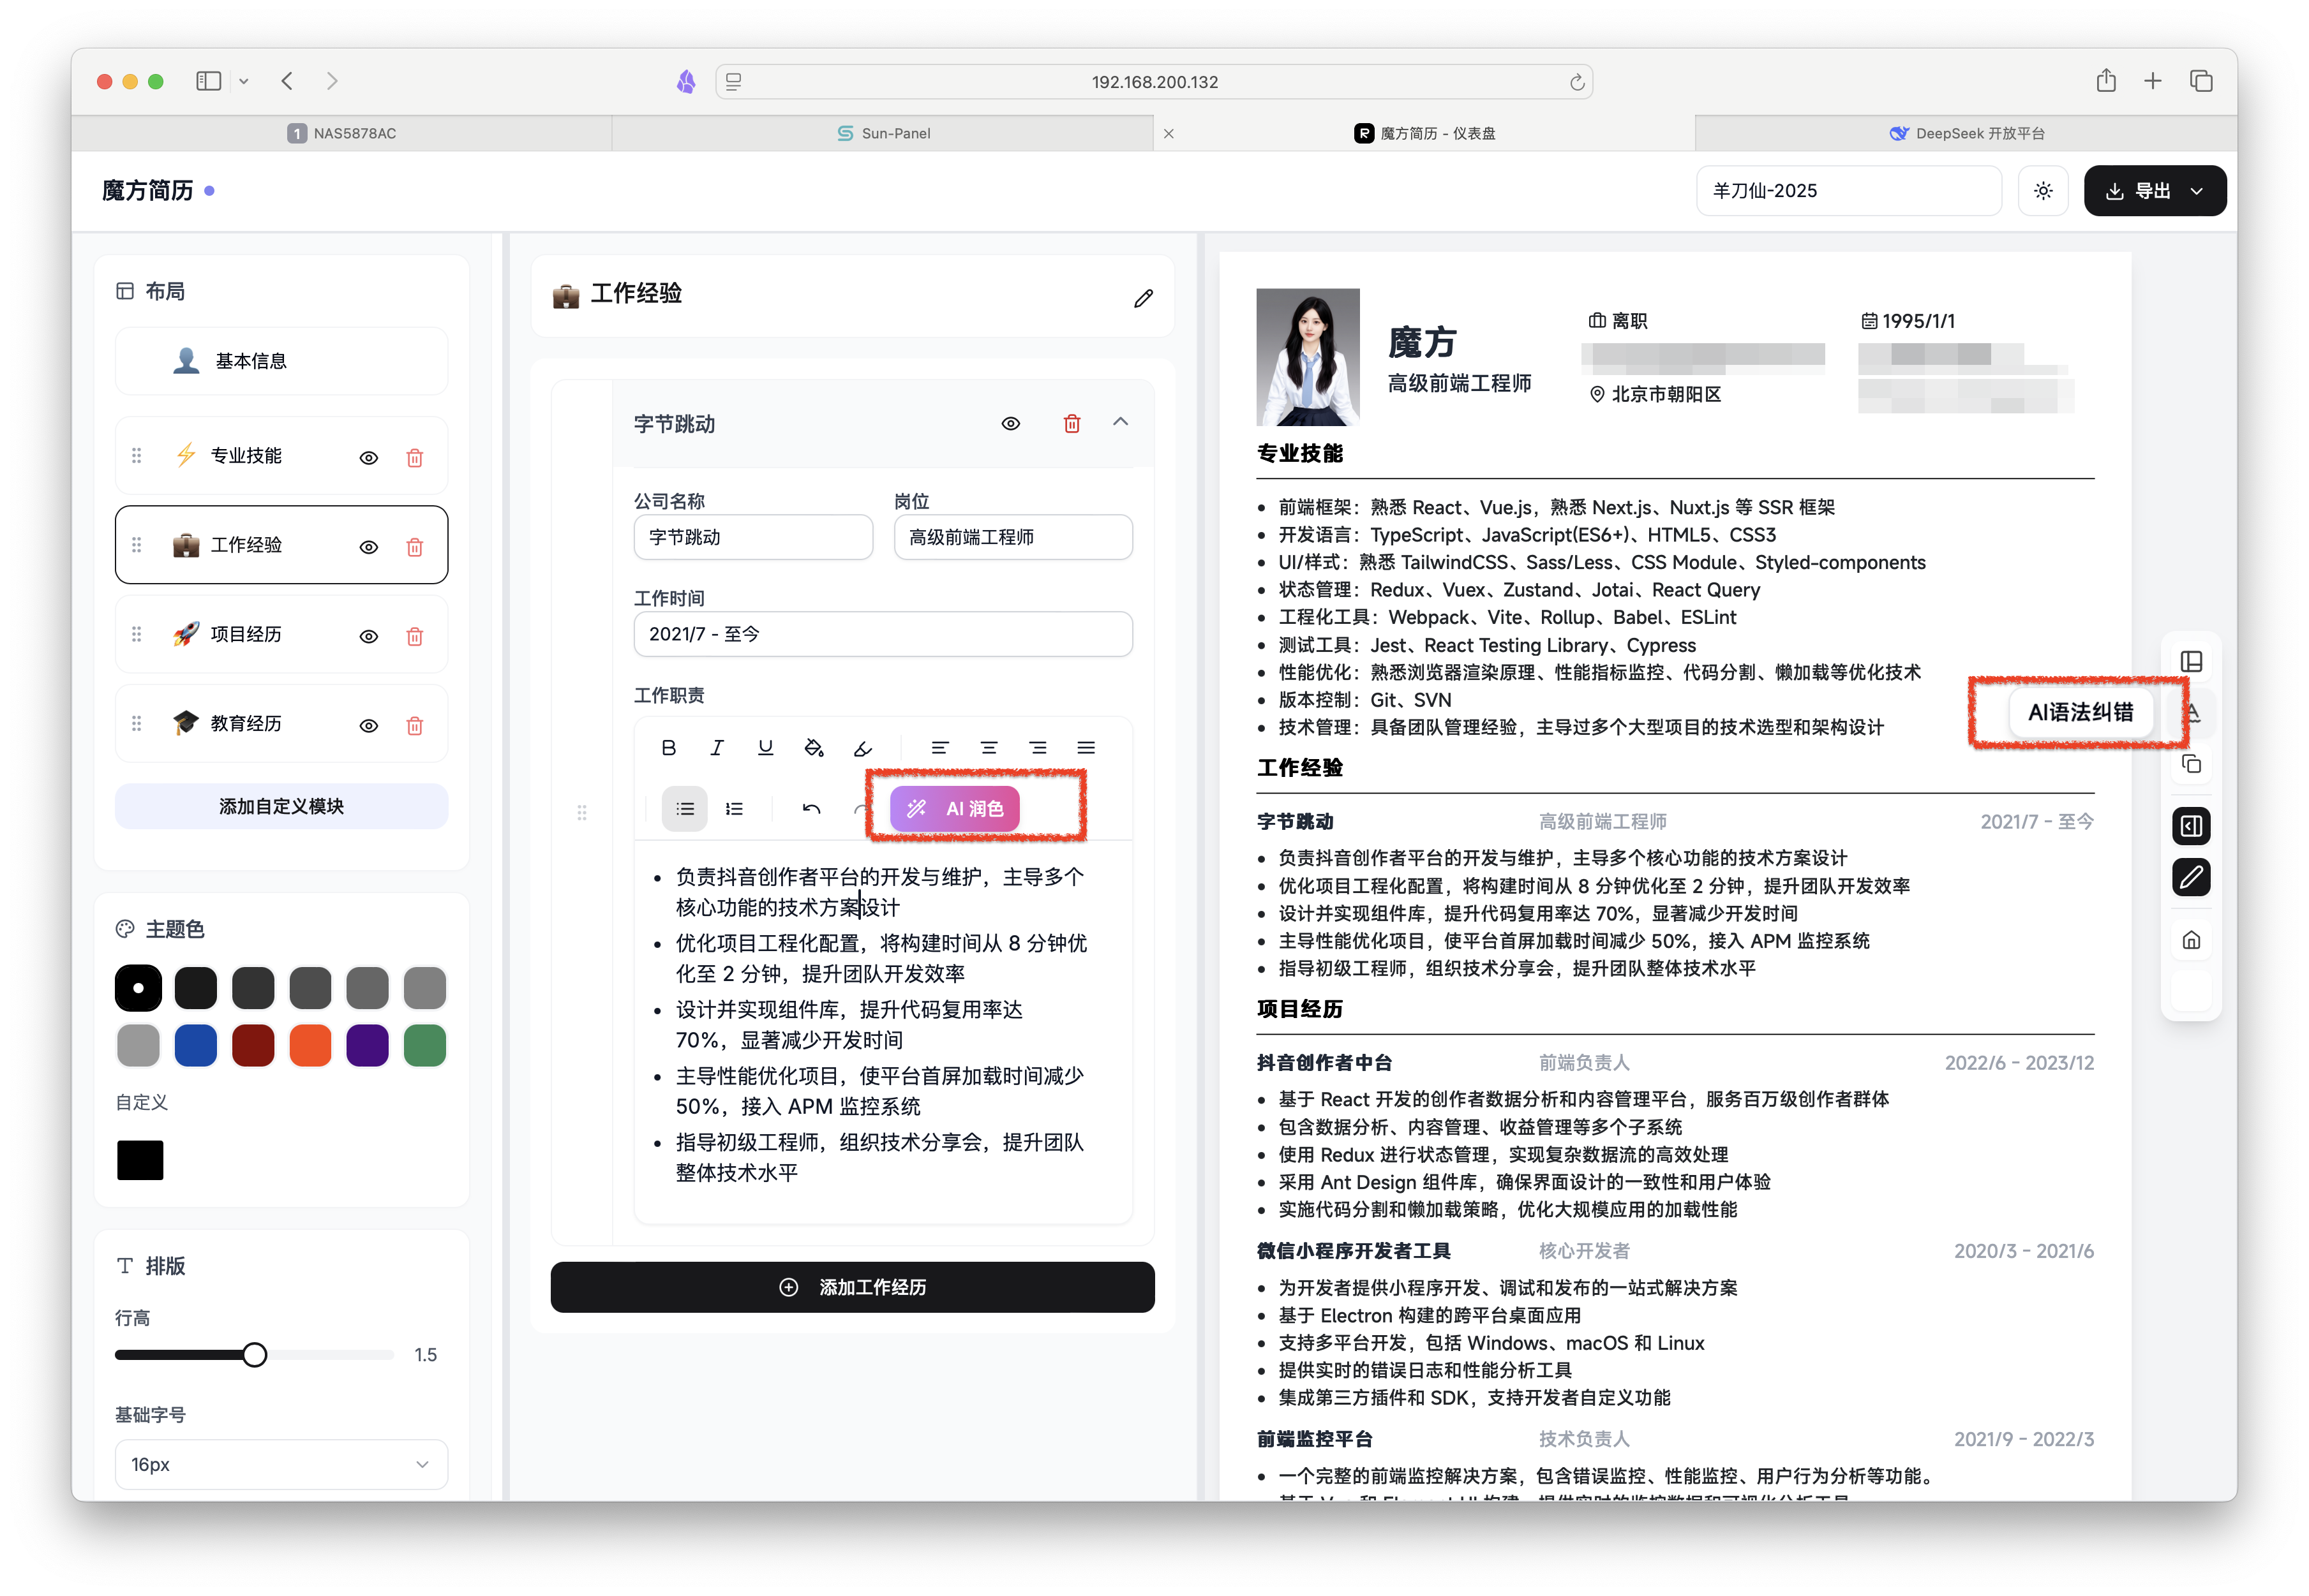Toggle visibility of 项目经历 module
This screenshot has height=1596, width=2309.
368,636
